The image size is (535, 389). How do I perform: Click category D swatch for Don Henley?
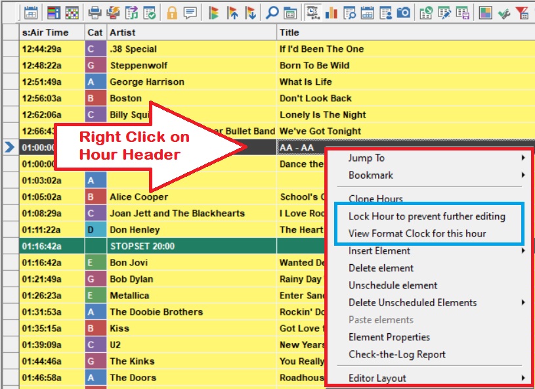[x=96, y=229]
